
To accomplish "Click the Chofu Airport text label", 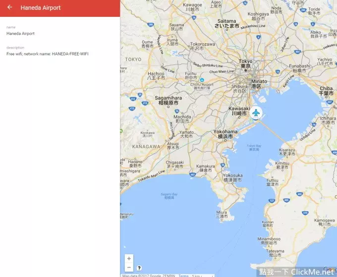I will pyautogui.click(x=202, y=86).
